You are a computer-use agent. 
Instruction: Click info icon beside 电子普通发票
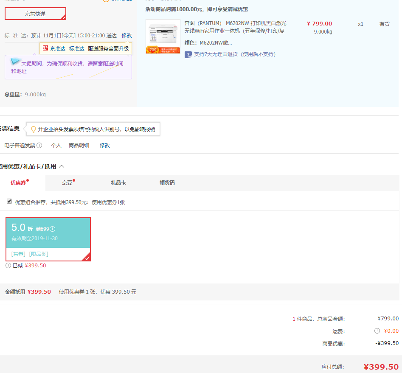coord(39,146)
